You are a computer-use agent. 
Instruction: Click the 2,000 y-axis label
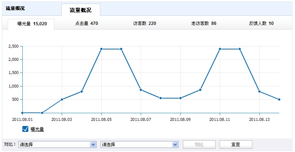14,59
